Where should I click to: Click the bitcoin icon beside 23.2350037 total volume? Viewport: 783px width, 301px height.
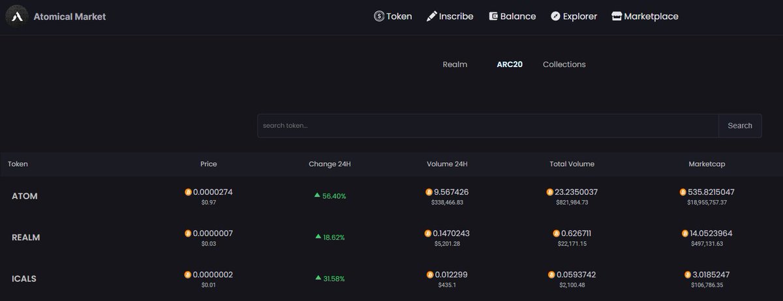pyautogui.click(x=550, y=192)
